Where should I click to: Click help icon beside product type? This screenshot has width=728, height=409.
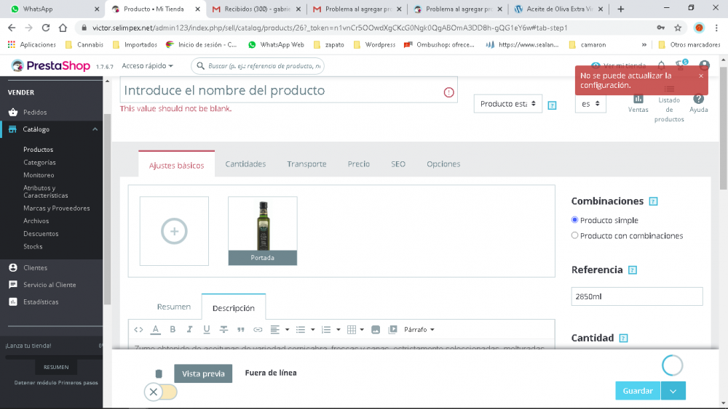(552, 105)
